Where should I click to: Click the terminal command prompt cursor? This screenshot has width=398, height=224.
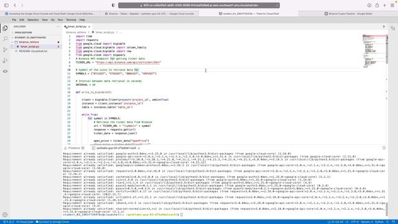coord(182,215)
